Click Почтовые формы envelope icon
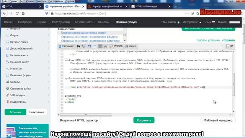The width and height of the screenshot is (245, 138). click(8, 75)
